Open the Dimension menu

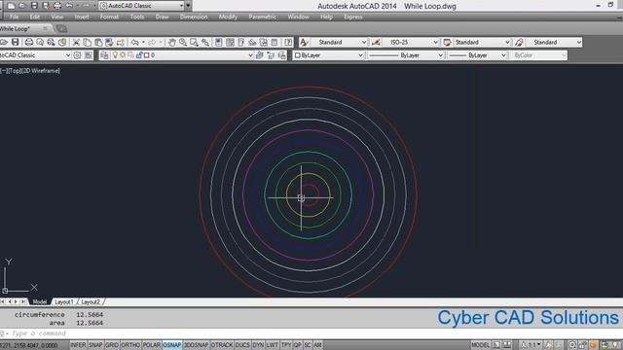point(194,17)
